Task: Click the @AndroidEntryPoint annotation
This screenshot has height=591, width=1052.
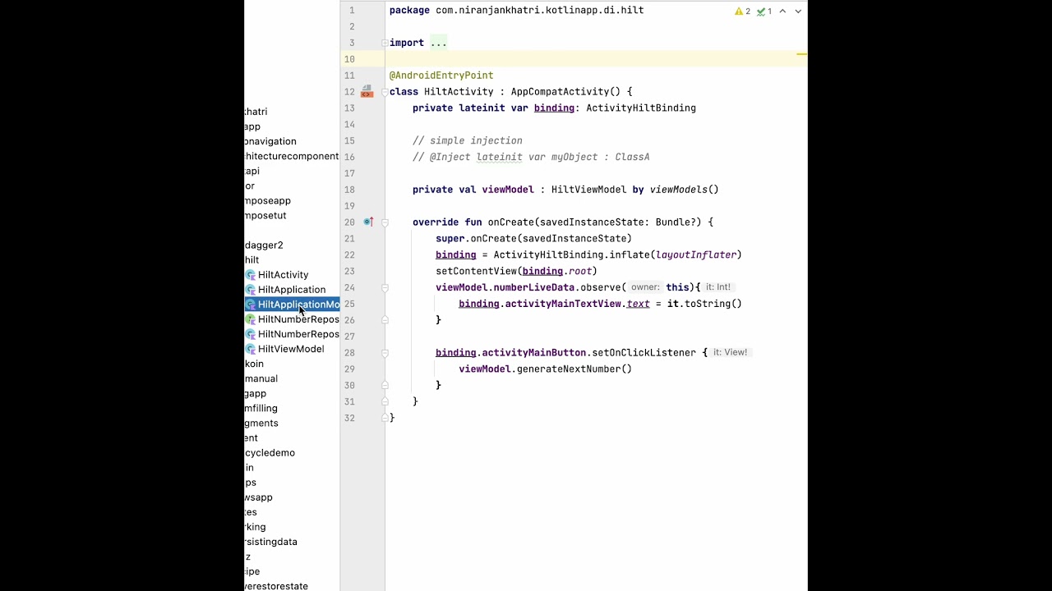Action: pyautogui.click(x=441, y=76)
